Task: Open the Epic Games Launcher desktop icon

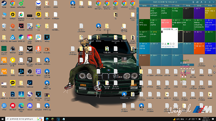Action: [x=30, y=60]
